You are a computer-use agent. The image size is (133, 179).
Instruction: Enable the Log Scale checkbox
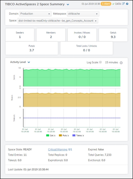click(100, 62)
